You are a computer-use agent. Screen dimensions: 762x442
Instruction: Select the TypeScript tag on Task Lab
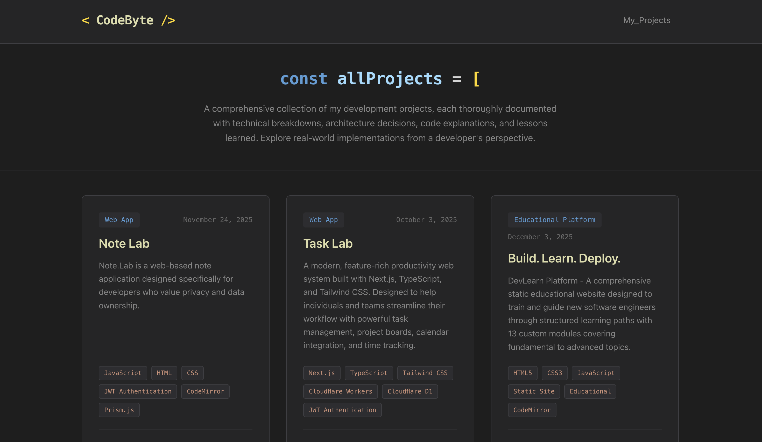369,373
